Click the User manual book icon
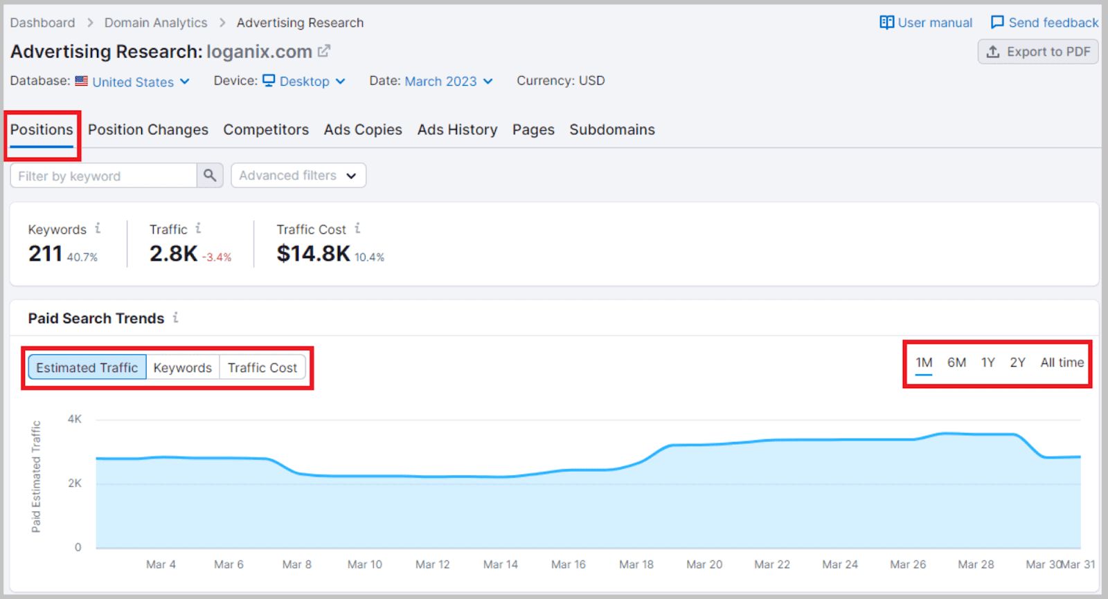This screenshot has height=599, width=1108. coord(886,22)
